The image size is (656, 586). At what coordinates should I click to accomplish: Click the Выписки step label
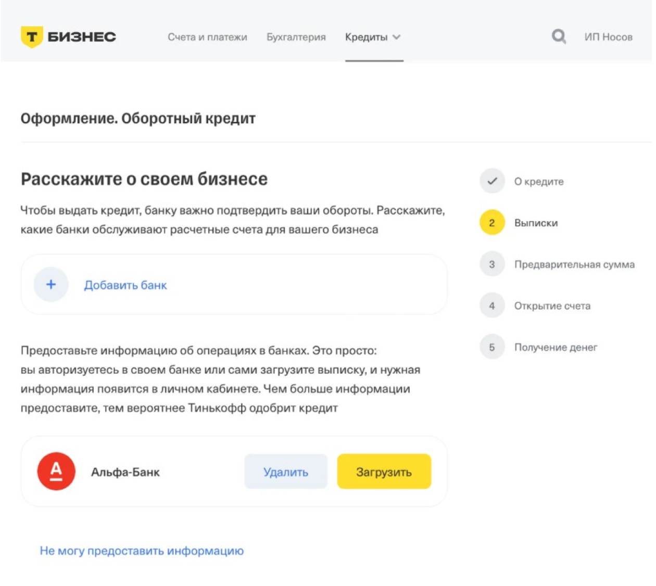tap(536, 223)
